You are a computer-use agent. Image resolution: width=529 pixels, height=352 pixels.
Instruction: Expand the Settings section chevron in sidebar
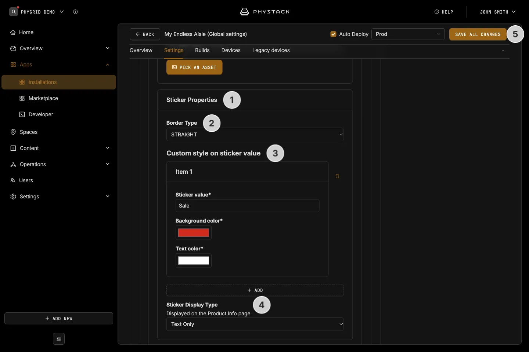(x=108, y=197)
